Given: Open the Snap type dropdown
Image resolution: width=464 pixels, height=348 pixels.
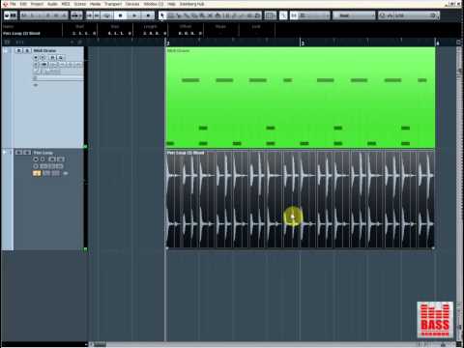Looking at the screenshot, I should [314, 15].
